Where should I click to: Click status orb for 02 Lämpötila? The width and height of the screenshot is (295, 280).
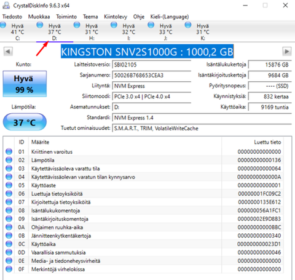tap(9, 160)
